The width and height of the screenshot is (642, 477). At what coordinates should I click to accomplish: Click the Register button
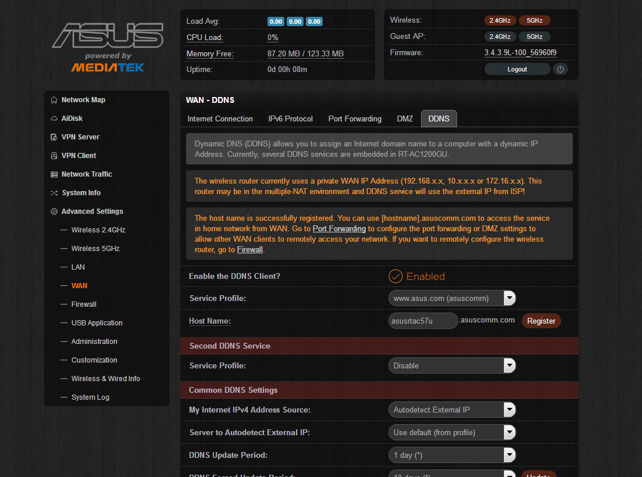(x=541, y=321)
